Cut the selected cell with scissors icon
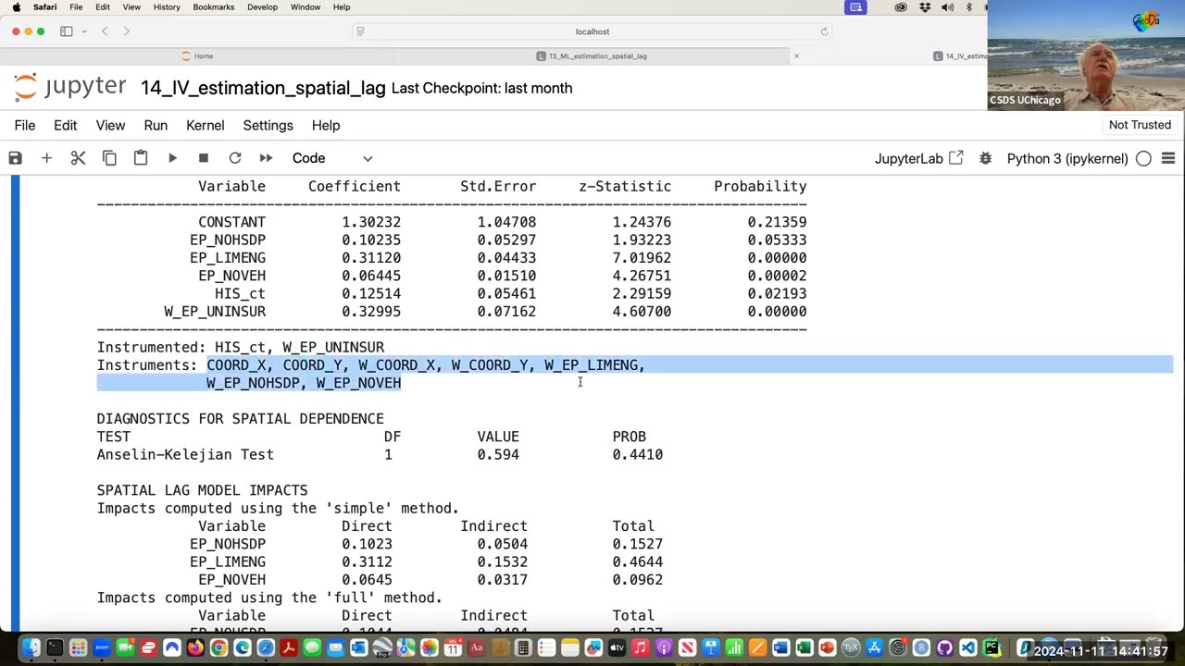The image size is (1185, 666). click(78, 158)
